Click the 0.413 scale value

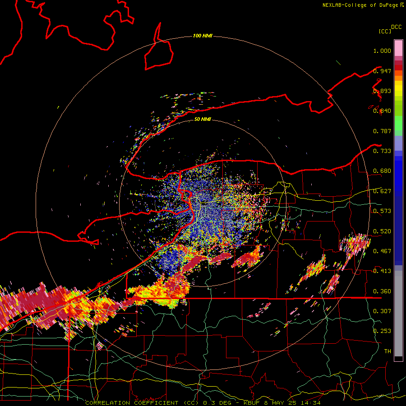coord(382,271)
